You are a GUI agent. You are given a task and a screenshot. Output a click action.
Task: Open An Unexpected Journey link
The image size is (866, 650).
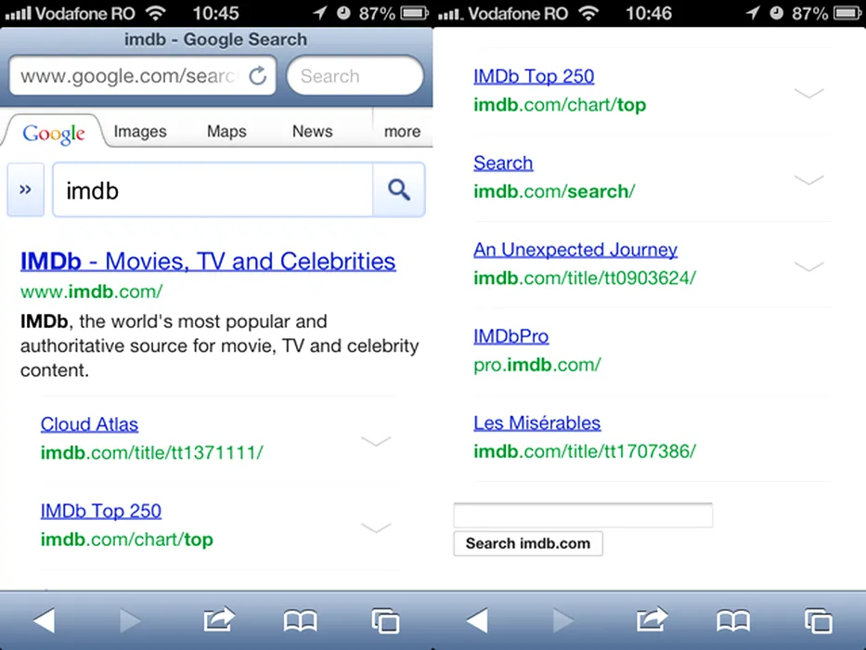click(x=575, y=250)
